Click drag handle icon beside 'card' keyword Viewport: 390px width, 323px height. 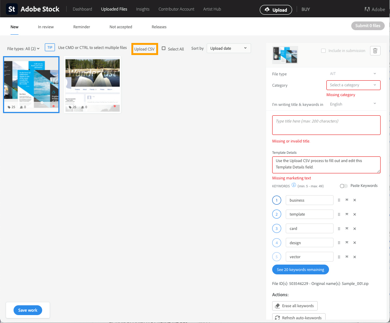339,229
